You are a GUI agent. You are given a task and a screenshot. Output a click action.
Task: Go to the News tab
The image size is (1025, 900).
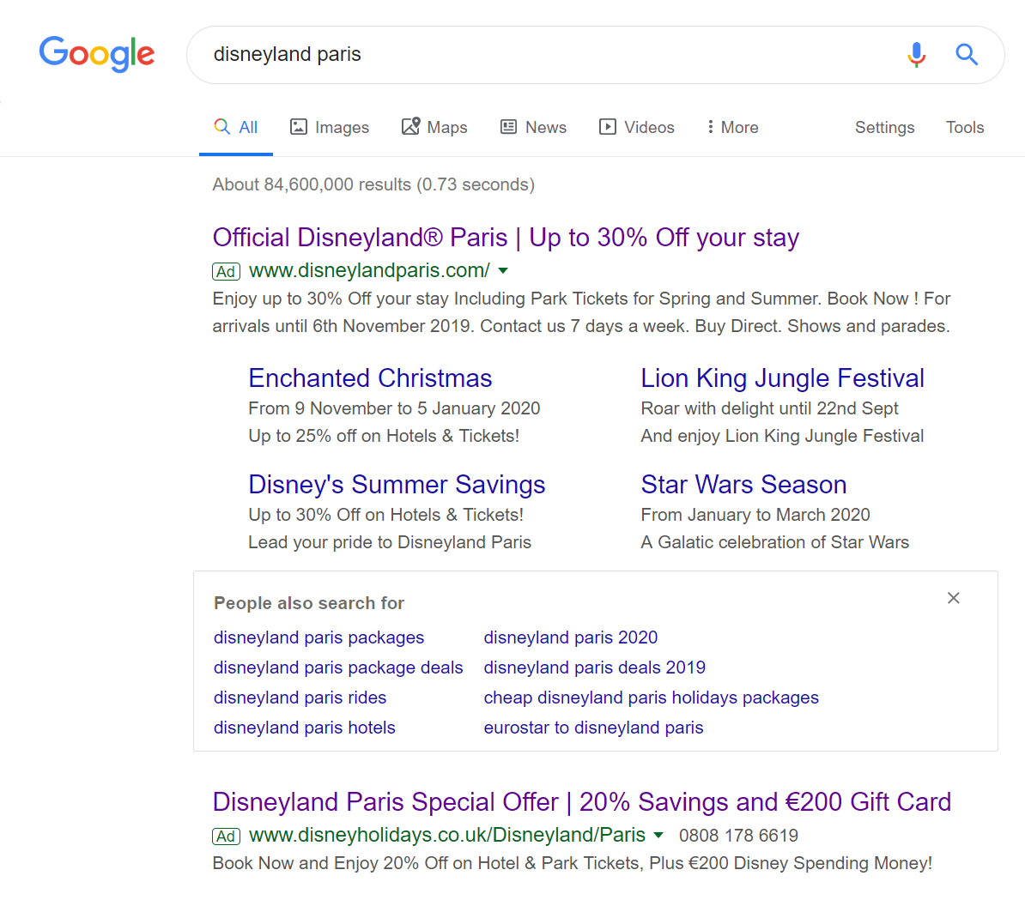(x=533, y=127)
